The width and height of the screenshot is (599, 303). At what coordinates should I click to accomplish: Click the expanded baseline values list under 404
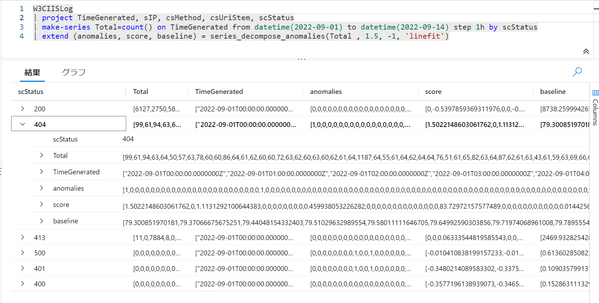[356, 222]
